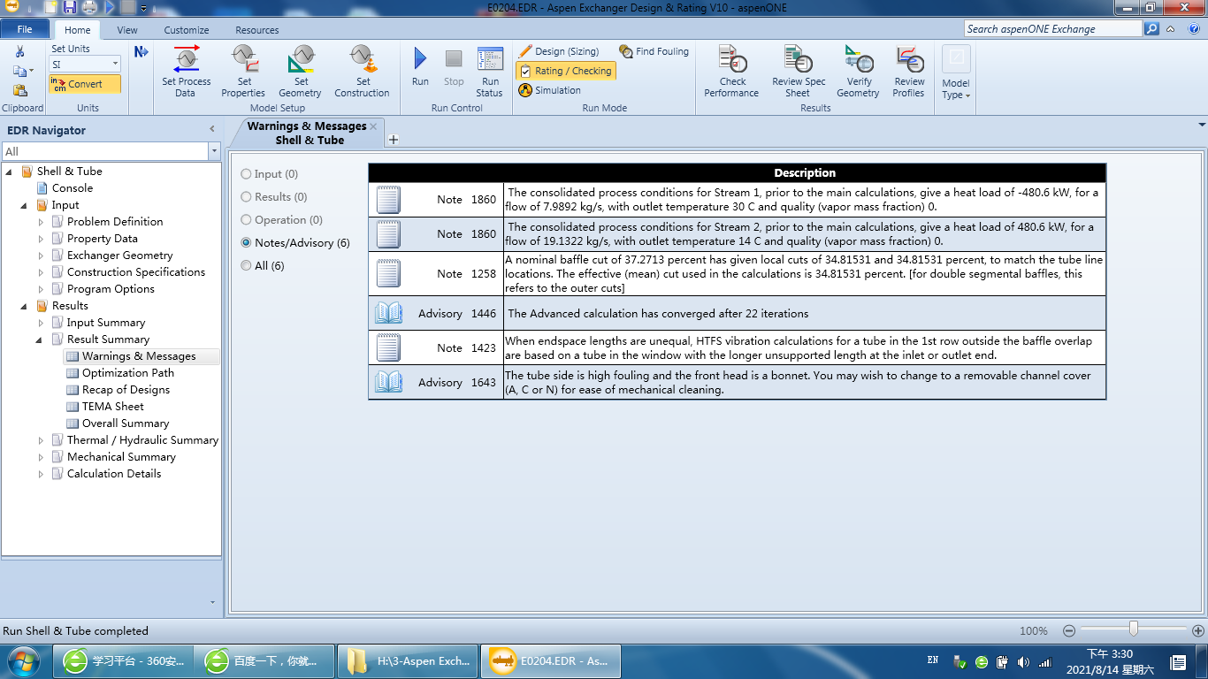This screenshot has height=679, width=1208.
Task: Click the Convert units button
Action: click(x=85, y=84)
